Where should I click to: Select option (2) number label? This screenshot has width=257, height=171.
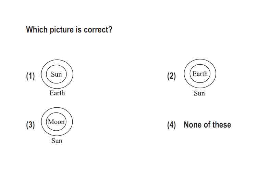[171, 76]
